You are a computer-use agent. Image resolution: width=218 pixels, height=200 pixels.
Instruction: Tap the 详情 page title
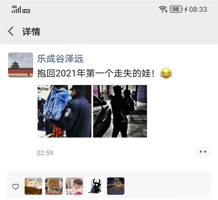point(31,31)
